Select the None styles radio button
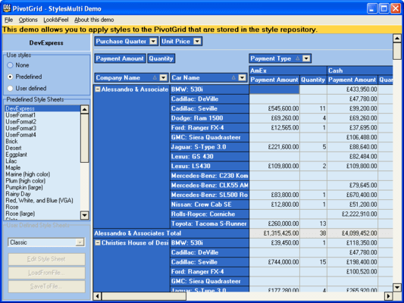The height and width of the screenshot is (303, 404). tap(10, 65)
